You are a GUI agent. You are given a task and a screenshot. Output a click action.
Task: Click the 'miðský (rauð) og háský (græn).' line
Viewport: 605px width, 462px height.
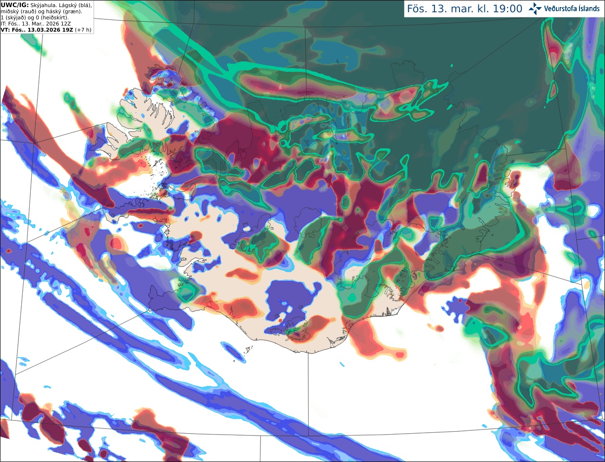(x=41, y=11)
